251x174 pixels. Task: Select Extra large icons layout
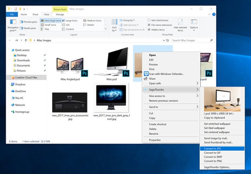point(51,21)
